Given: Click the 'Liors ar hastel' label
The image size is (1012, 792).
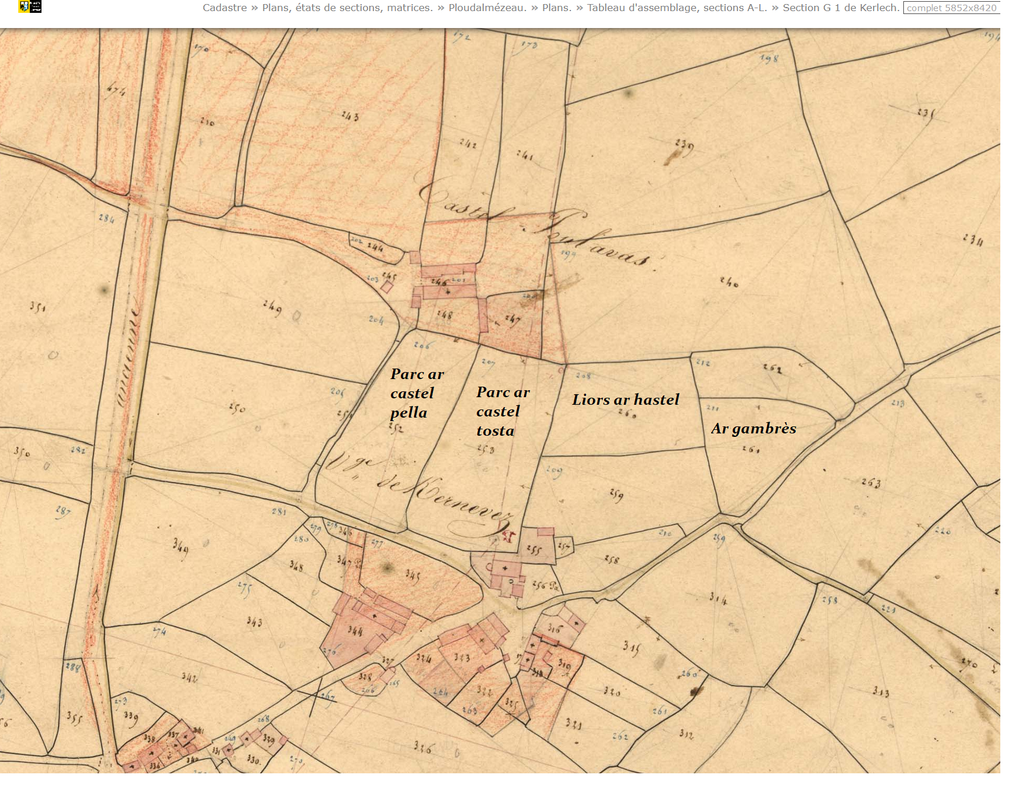Looking at the screenshot, I should [626, 400].
